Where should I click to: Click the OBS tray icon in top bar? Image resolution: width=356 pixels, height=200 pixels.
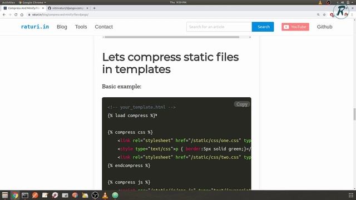point(329,2)
